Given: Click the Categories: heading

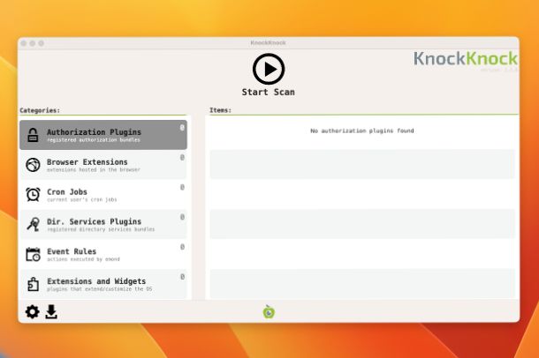Looking at the screenshot, I should 40,110.
